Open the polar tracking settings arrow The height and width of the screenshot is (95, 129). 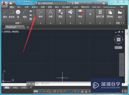(58, 91)
